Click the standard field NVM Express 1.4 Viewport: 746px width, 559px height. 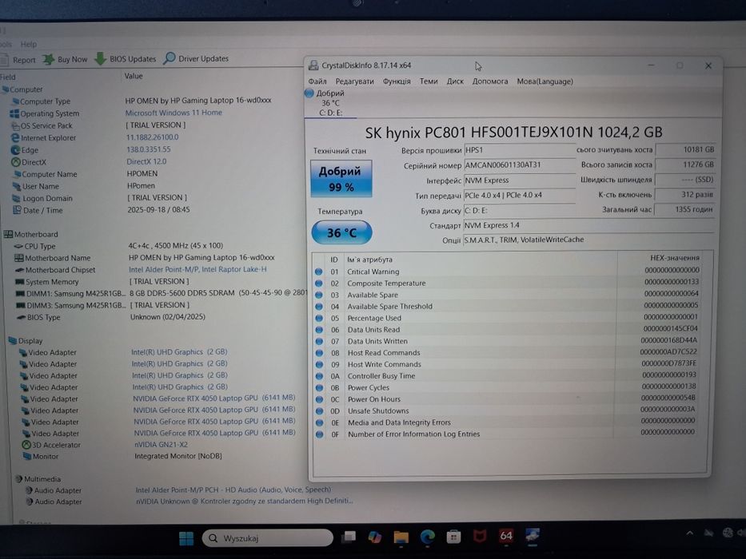pos(588,225)
